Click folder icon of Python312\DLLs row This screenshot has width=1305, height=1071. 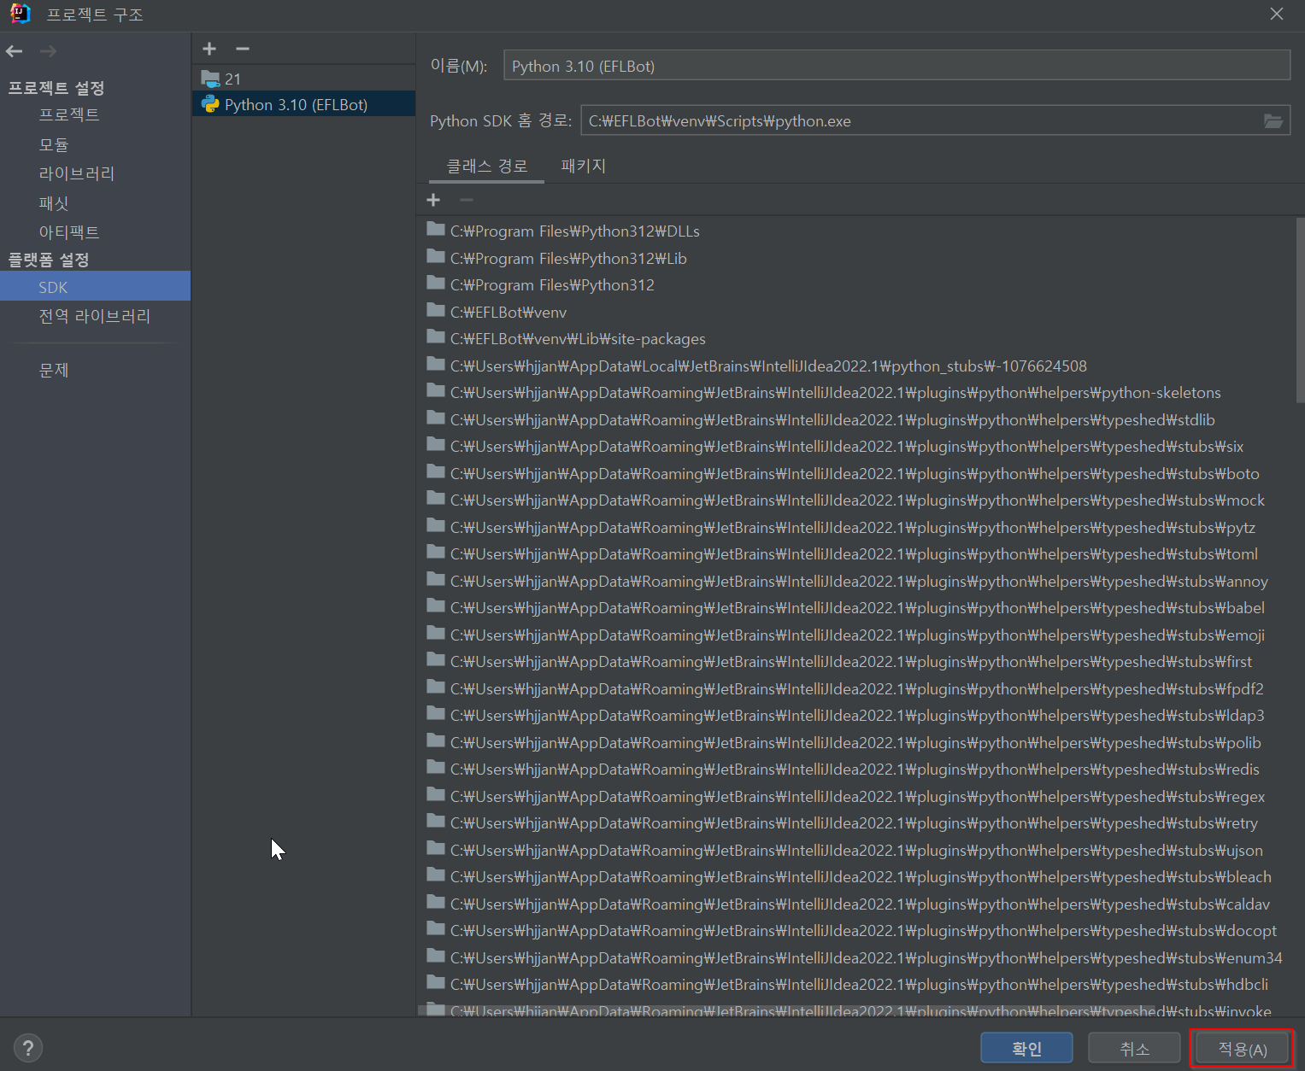(x=436, y=230)
